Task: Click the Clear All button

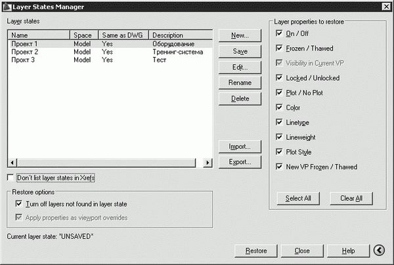Action: pos(351,199)
